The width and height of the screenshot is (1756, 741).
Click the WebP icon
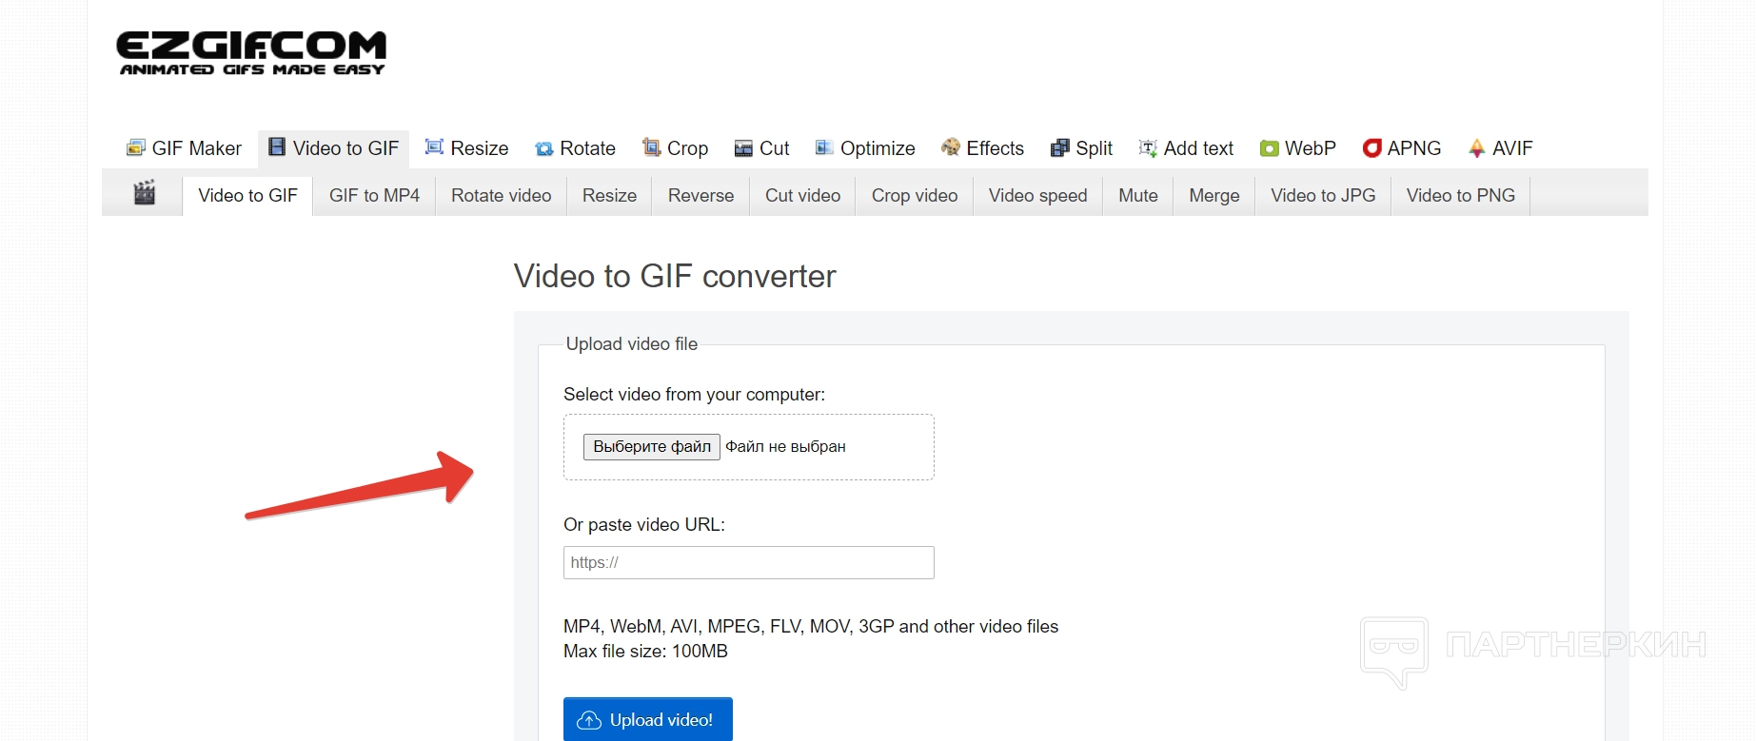tap(1270, 148)
